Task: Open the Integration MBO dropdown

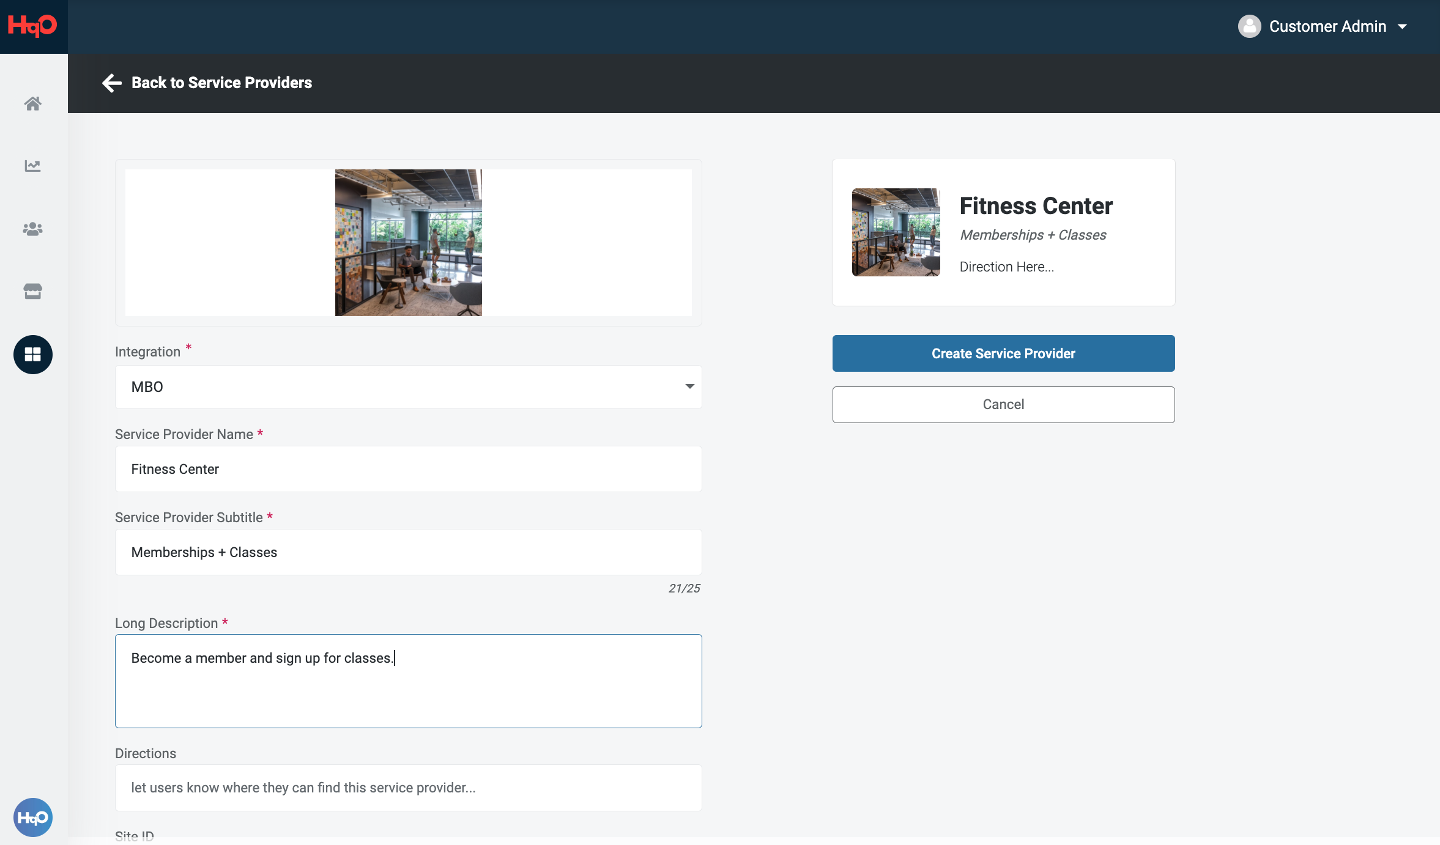Action: pyautogui.click(x=408, y=387)
